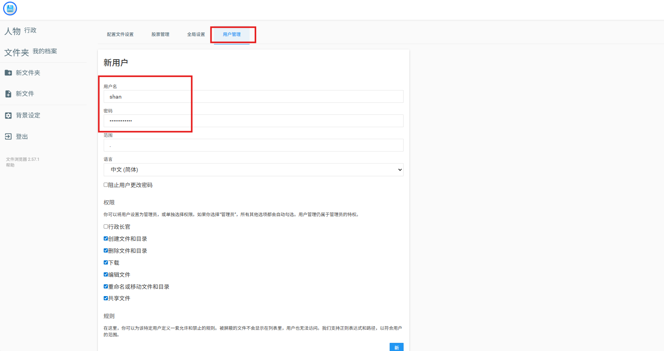Screen dimensions: 664x351
Task: Toggle 阻止用户更改密码 checkbox
Action: point(106,185)
